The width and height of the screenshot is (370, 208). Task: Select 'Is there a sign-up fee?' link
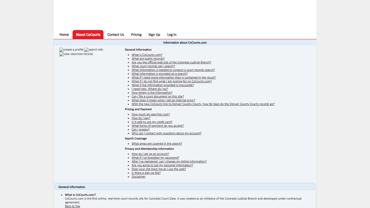coord(146,173)
